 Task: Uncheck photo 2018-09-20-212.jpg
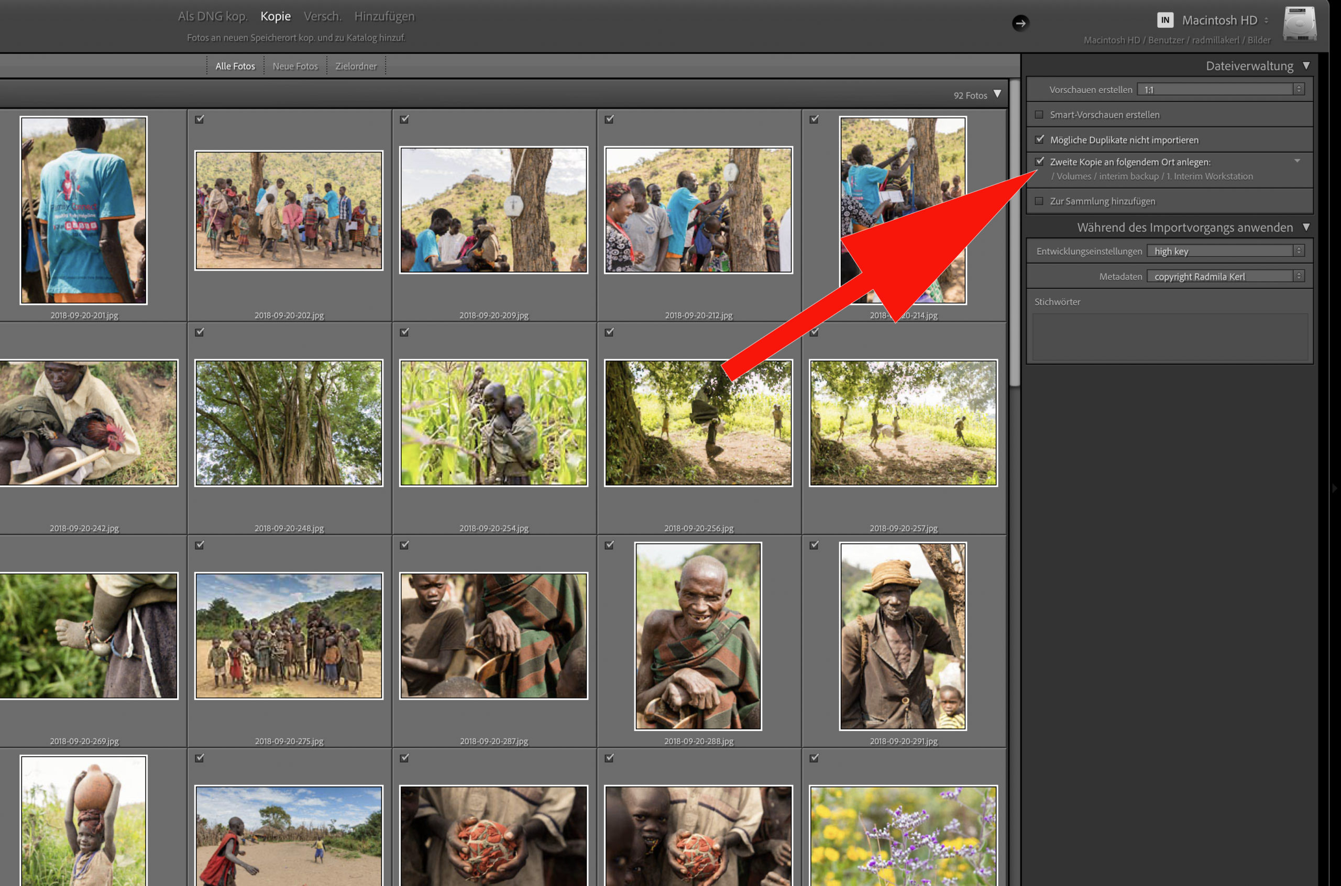tap(609, 119)
